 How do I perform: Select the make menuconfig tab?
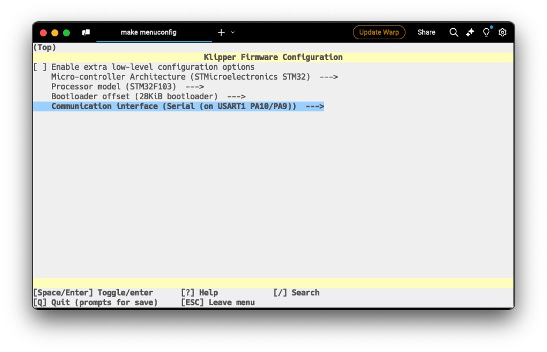coord(148,32)
